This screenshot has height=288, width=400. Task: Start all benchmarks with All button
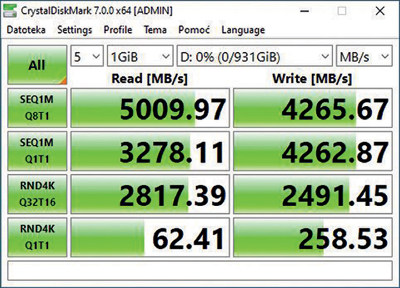37,65
